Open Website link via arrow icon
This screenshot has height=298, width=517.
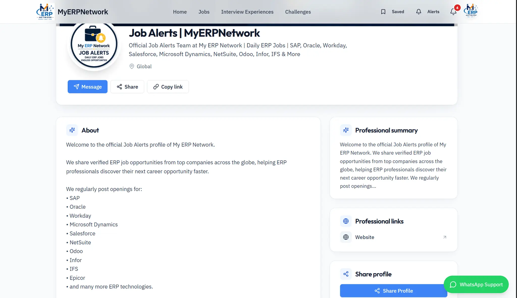pyautogui.click(x=445, y=237)
